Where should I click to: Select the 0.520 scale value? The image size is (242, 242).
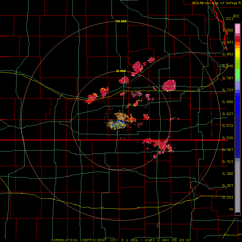pos(228,138)
